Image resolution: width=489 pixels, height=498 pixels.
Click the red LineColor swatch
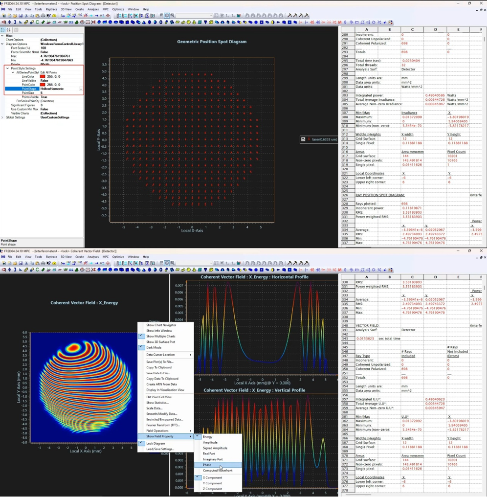43,77
